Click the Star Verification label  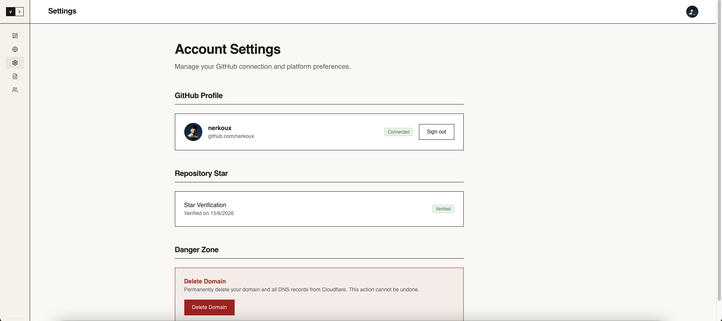205,205
